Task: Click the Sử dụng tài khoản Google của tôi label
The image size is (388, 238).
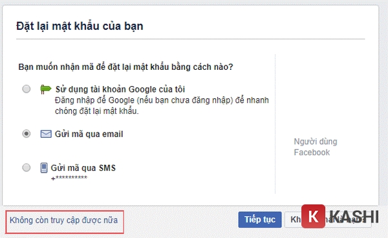Action: pyautogui.click(x=120, y=89)
